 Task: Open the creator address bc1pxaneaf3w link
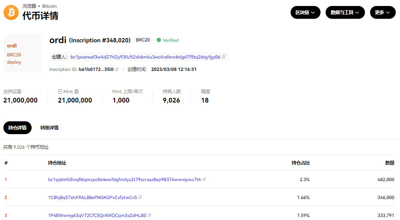coord(145,57)
